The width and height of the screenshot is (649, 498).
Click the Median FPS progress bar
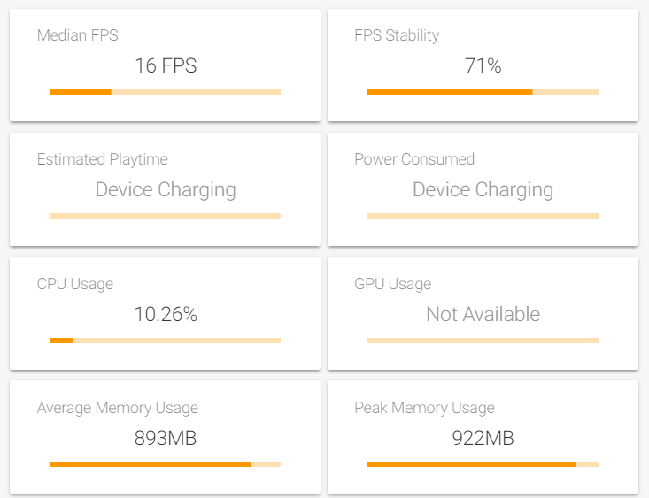click(x=165, y=92)
